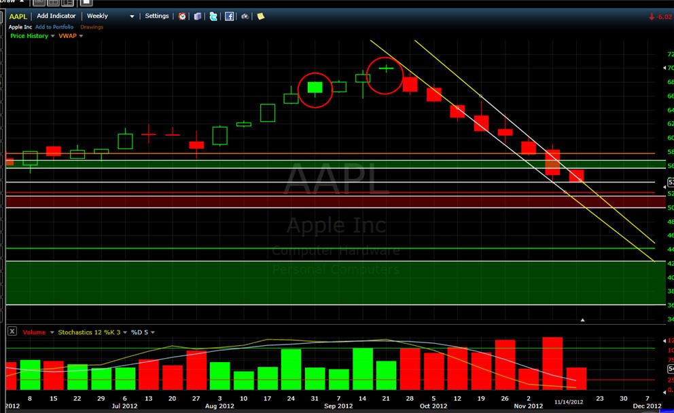The width and height of the screenshot is (674, 413).
Task: Click the Sep 2012 axis label
Action: (338, 406)
